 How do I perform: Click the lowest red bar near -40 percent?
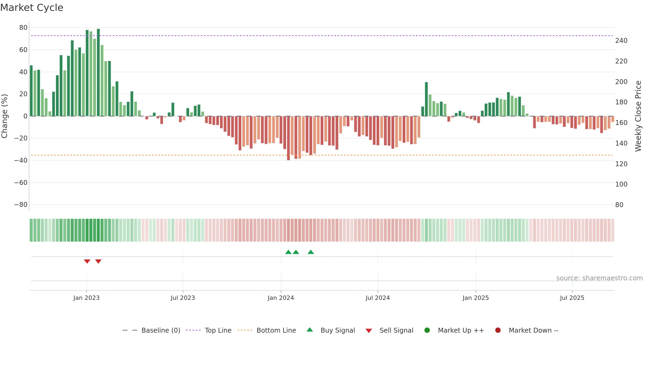289,138
